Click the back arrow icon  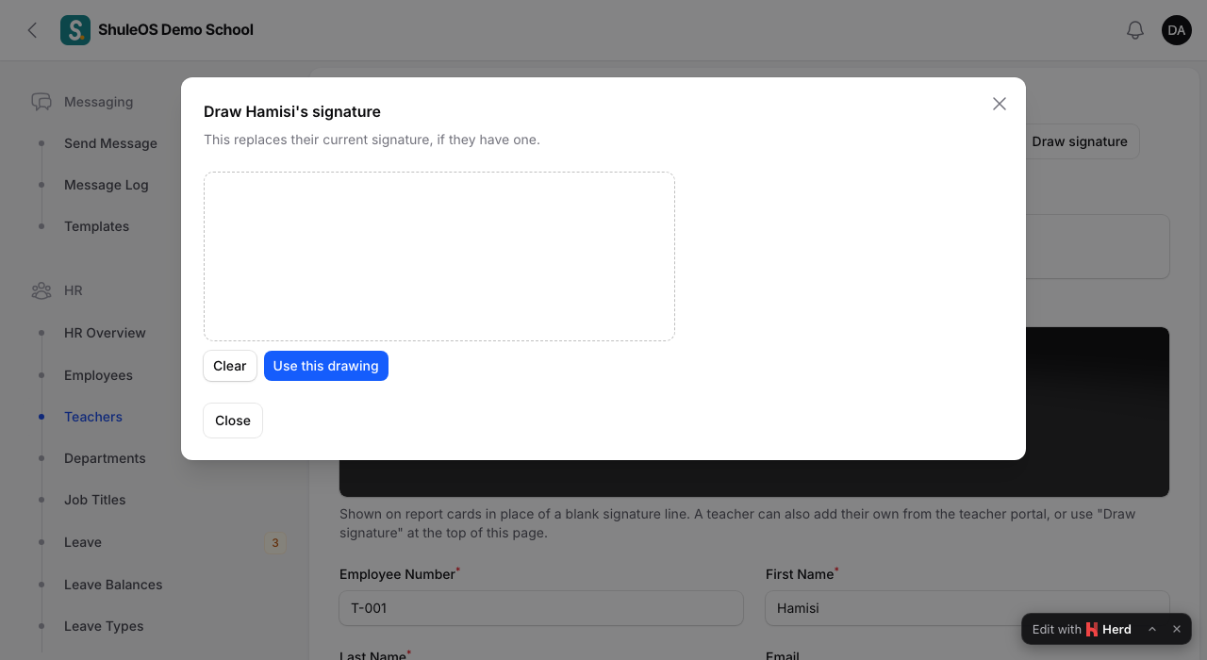point(32,30)
